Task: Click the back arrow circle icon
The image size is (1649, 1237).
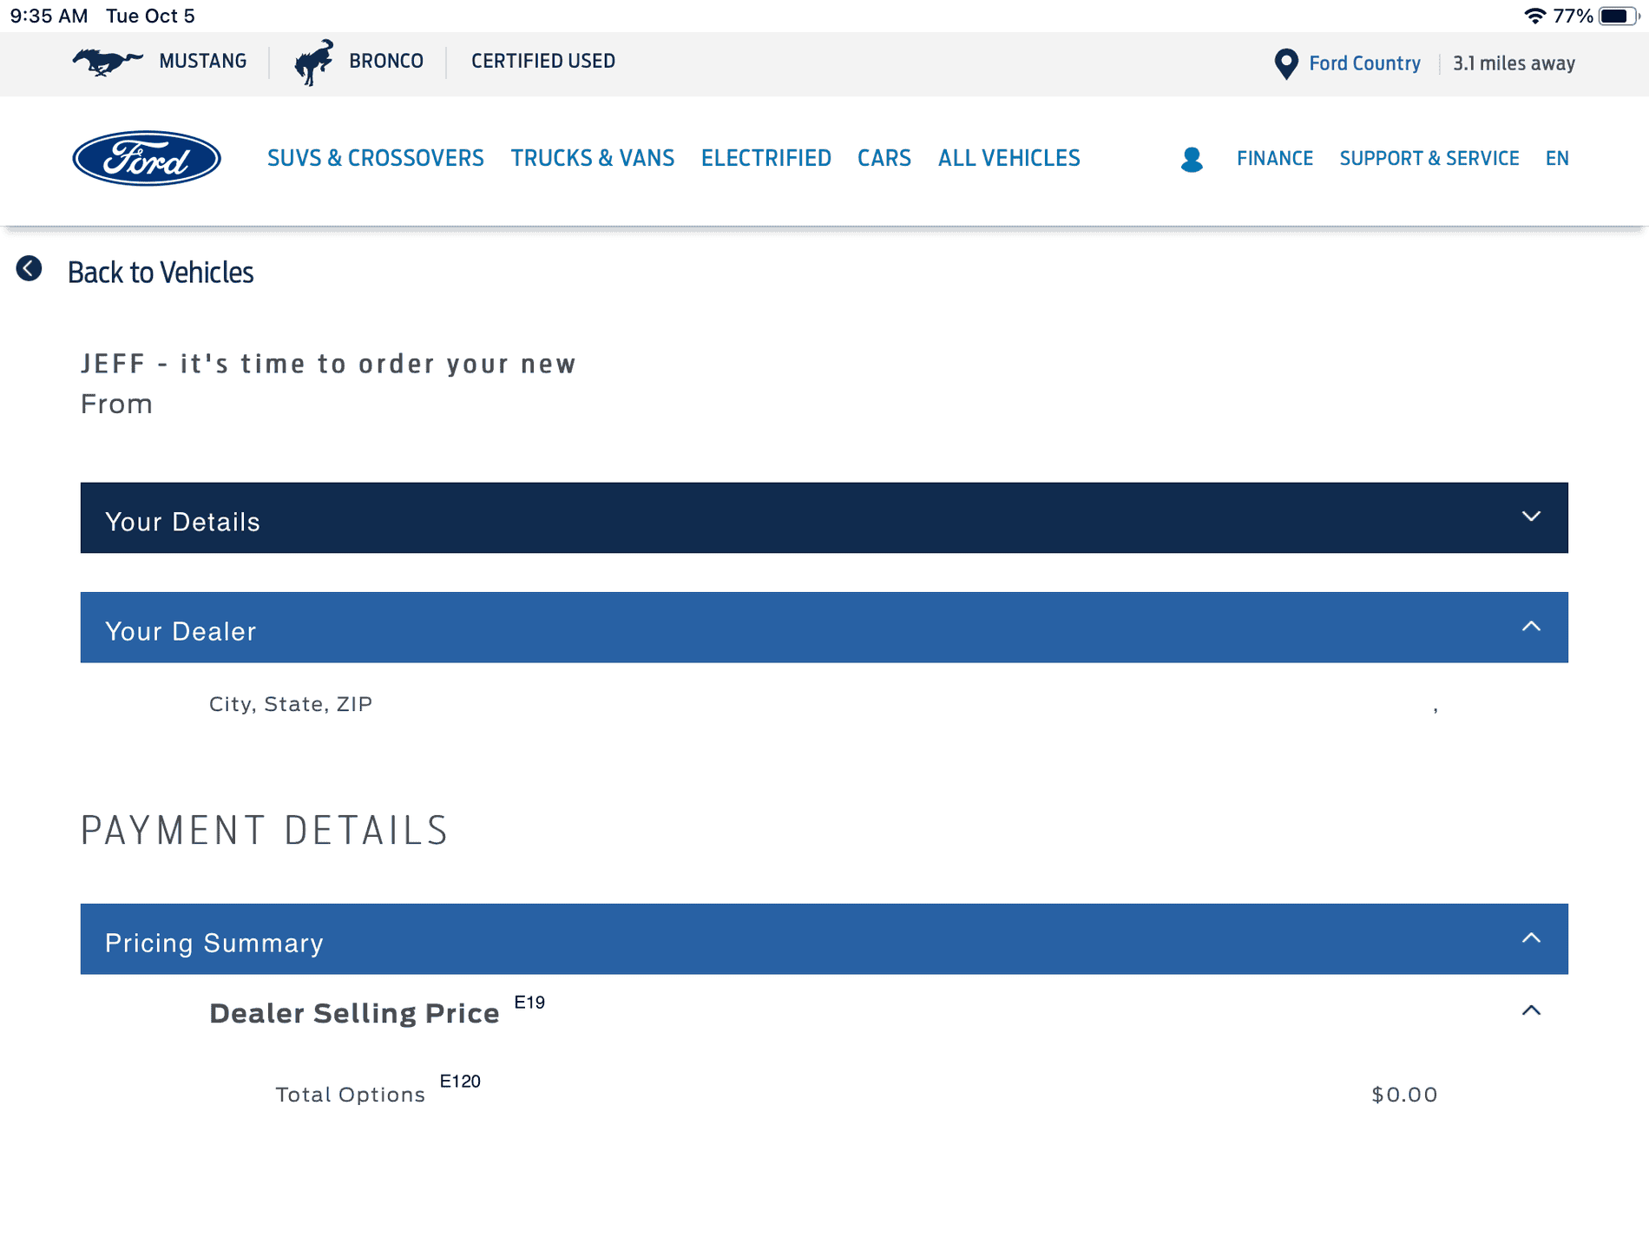Action: pyautogui.click(x=29, y=268)
